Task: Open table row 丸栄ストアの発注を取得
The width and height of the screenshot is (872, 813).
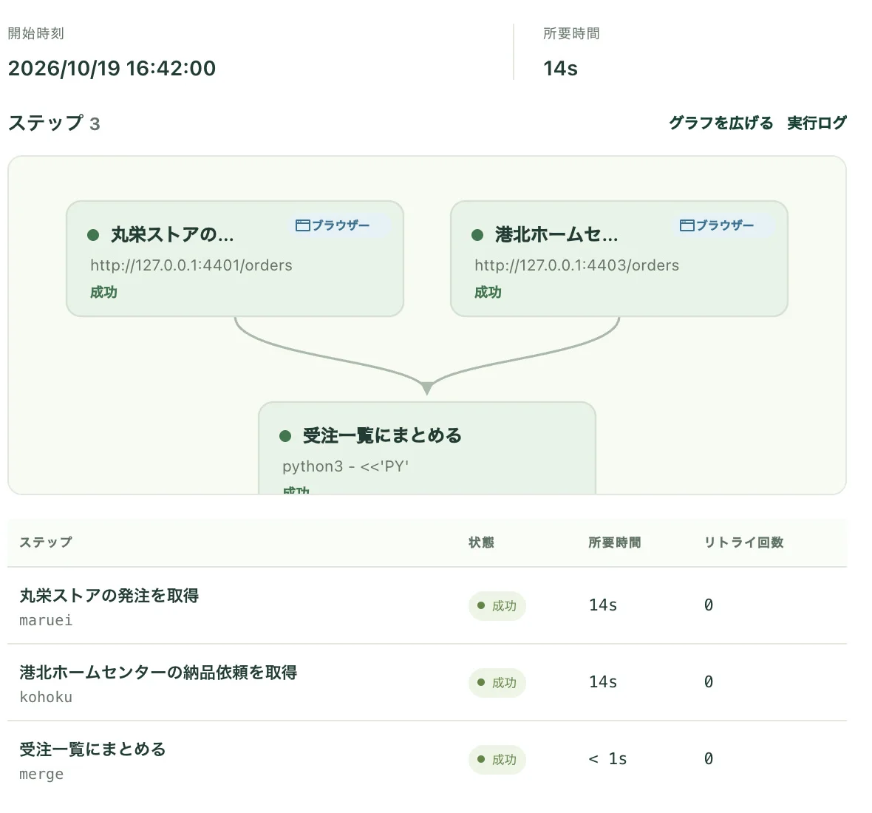Action: [427, 606]
